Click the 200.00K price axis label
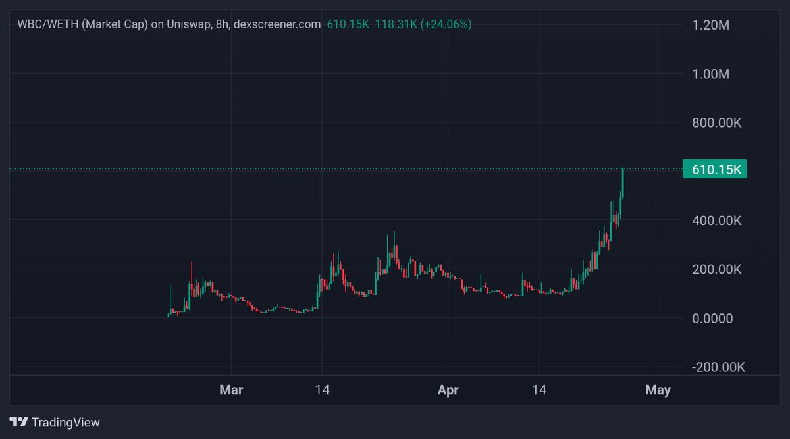 [x=717, y=269]
